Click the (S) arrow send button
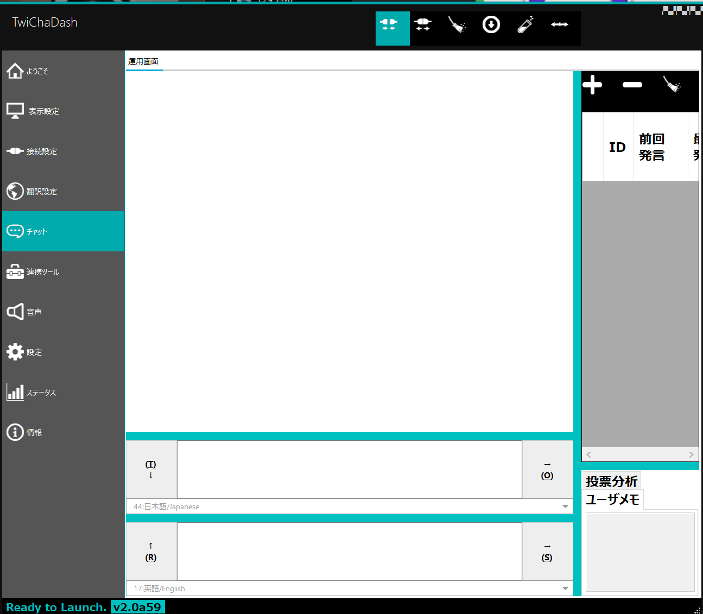Image resolution: width=703 pixels, height=614 pixels. point(547,552)
